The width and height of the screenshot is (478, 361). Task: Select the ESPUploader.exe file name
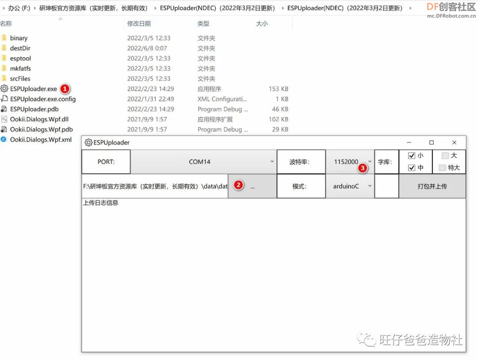(x=34, y=88)
